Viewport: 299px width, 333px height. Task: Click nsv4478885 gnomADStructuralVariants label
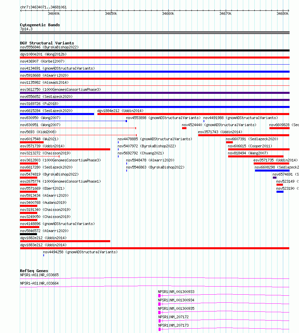click(155, 139)
